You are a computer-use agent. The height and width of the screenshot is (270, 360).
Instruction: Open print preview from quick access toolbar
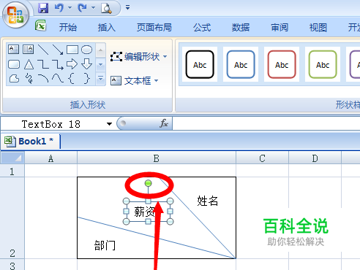(x=106, y=8)
